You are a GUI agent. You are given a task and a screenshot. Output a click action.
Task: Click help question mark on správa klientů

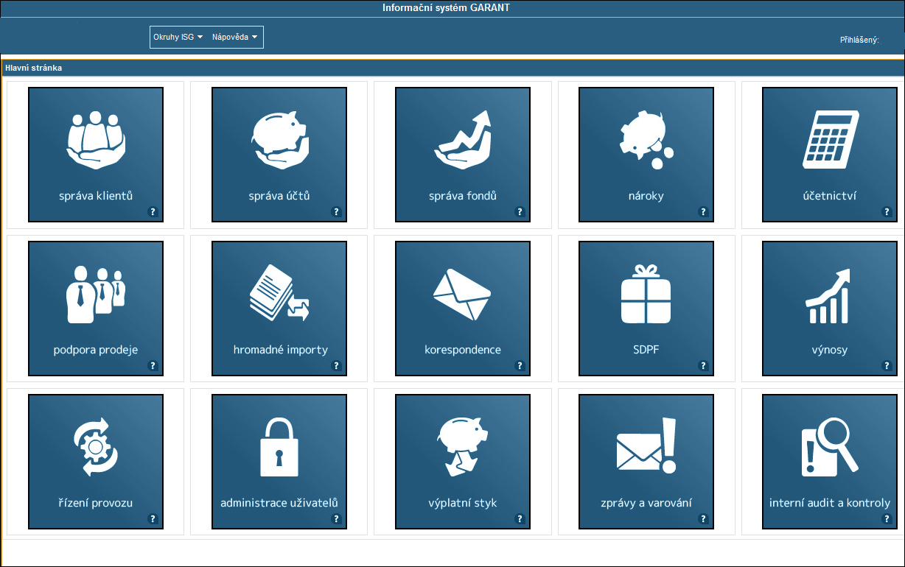point(153,212)
